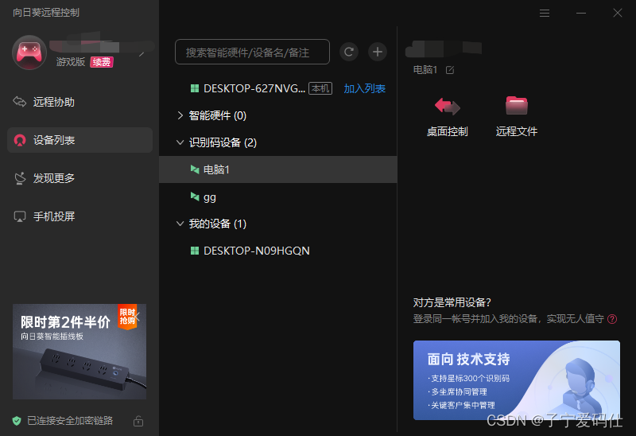Launch 桌面控制 desktop control

tap(447, 117)
